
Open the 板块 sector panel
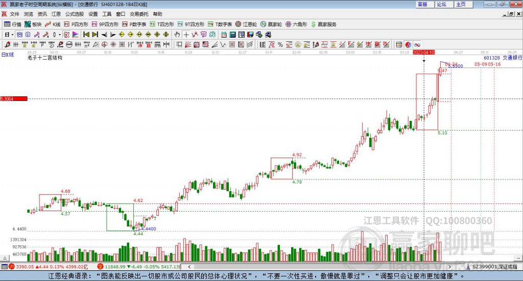pyautogui.click(x=33, y=24)
